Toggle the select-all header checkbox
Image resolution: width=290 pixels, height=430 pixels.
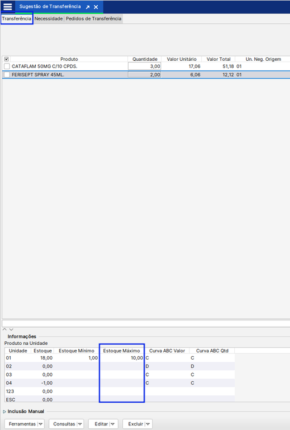(x=7, y=59)
